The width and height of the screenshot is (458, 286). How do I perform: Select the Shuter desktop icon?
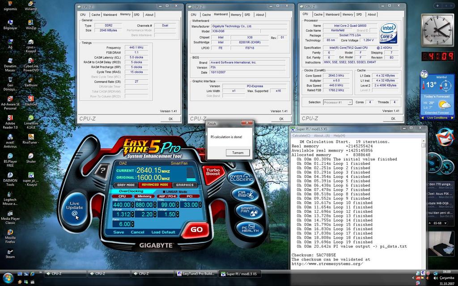pyautogui.click(x=31, y=158)
